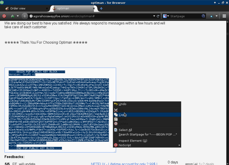Expand the URL history dropdown arrow

coord(154,16)
